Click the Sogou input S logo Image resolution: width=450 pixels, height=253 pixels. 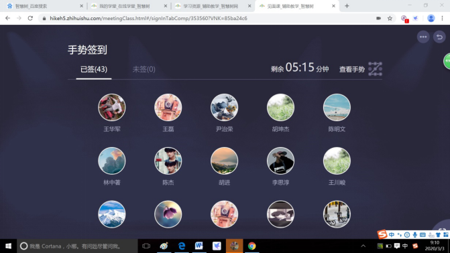click(x=382, y=234)
